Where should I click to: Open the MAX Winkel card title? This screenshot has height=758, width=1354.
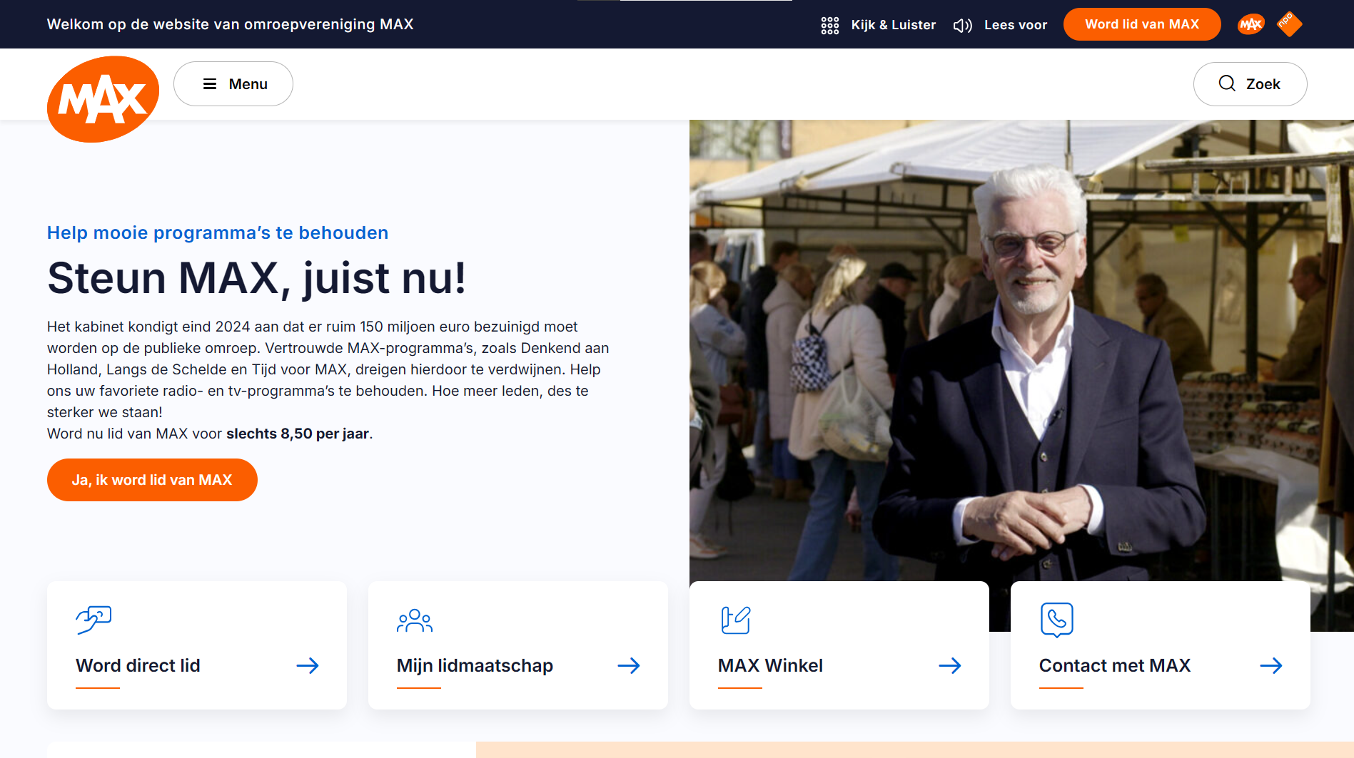pyautogui.click(x=770, y=665)
